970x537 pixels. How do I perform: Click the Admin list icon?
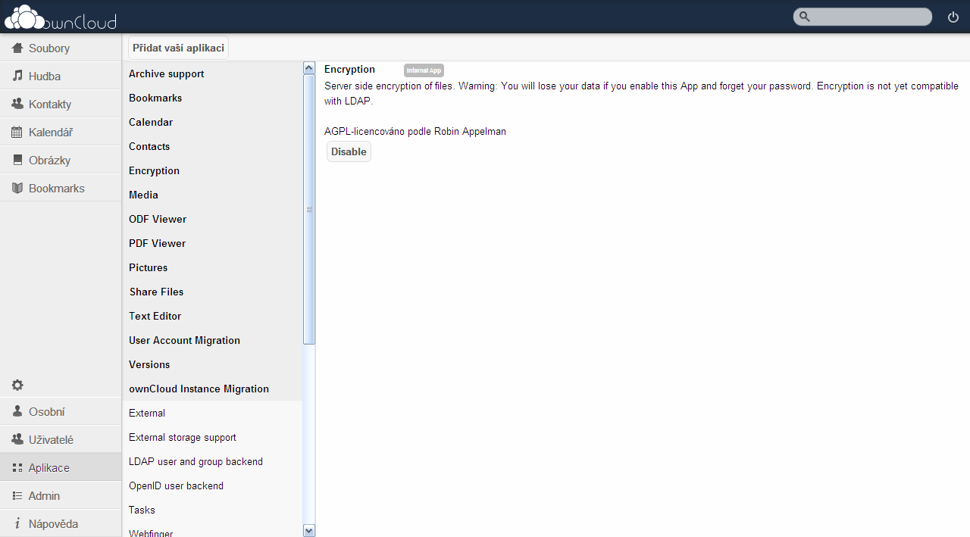[x=17, y=496]
